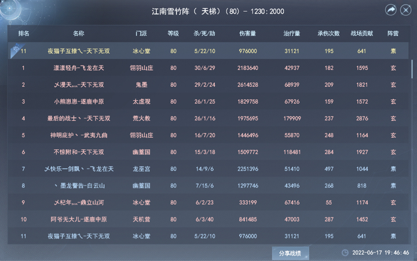Image resolution: width=417 pixels, height=261 pixels.
Task: Click kill/death/assist 30/6/29
Action: tap(204, 68)
